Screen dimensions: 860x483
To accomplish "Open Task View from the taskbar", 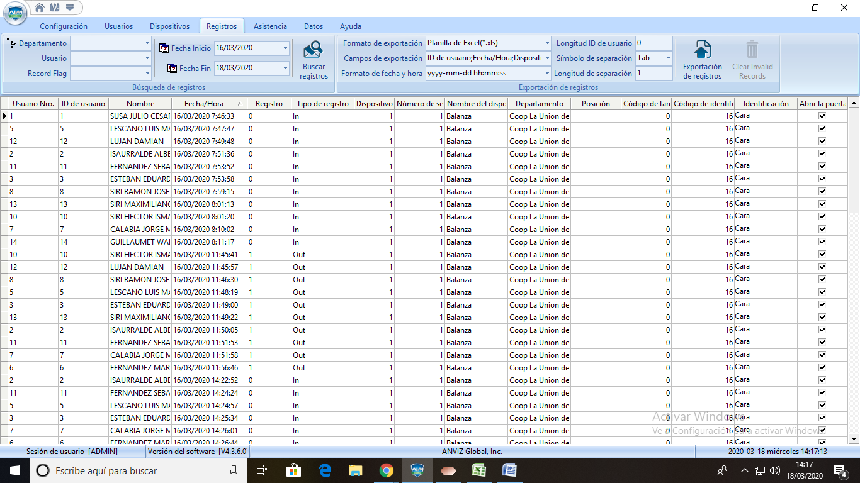I will pyautogui.click(x=262, y=470).
